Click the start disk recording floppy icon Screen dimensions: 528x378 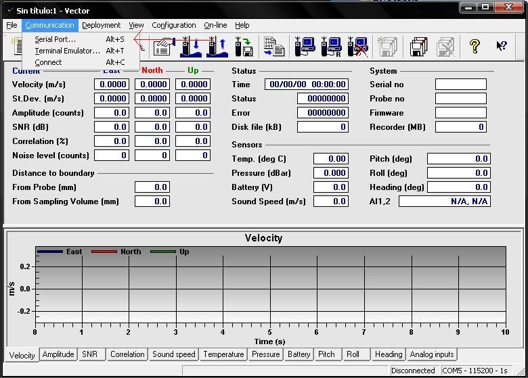[418, 47]
